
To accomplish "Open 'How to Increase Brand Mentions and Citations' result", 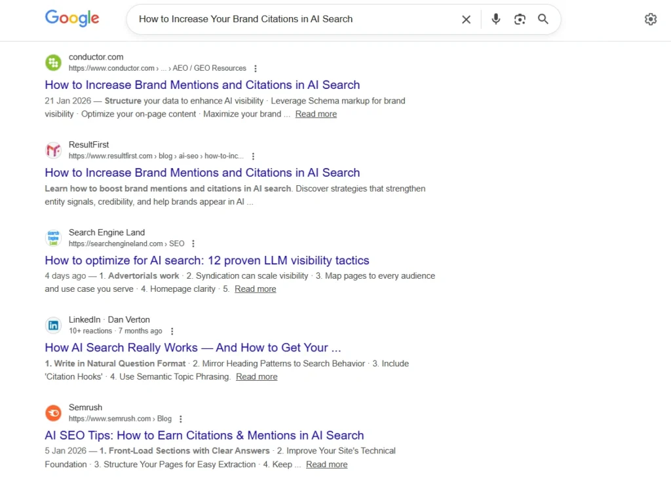I will [202, 84].
